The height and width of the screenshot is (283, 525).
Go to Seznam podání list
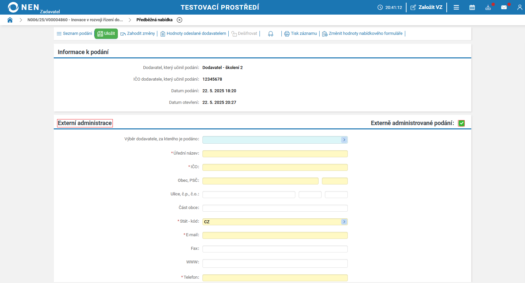(x=74, y=34)
